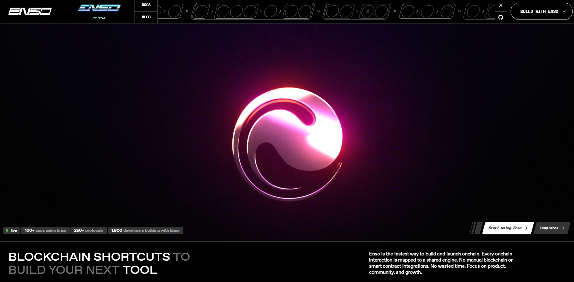Open the GitHub icon link
This screenshot has width=574, height=282.
[x=500, y=17]
